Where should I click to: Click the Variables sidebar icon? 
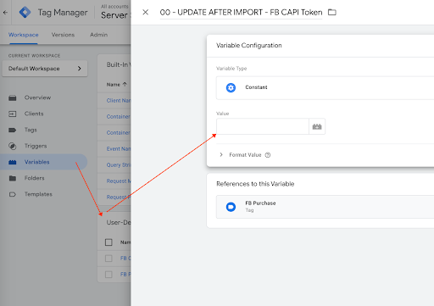[13, 162]
